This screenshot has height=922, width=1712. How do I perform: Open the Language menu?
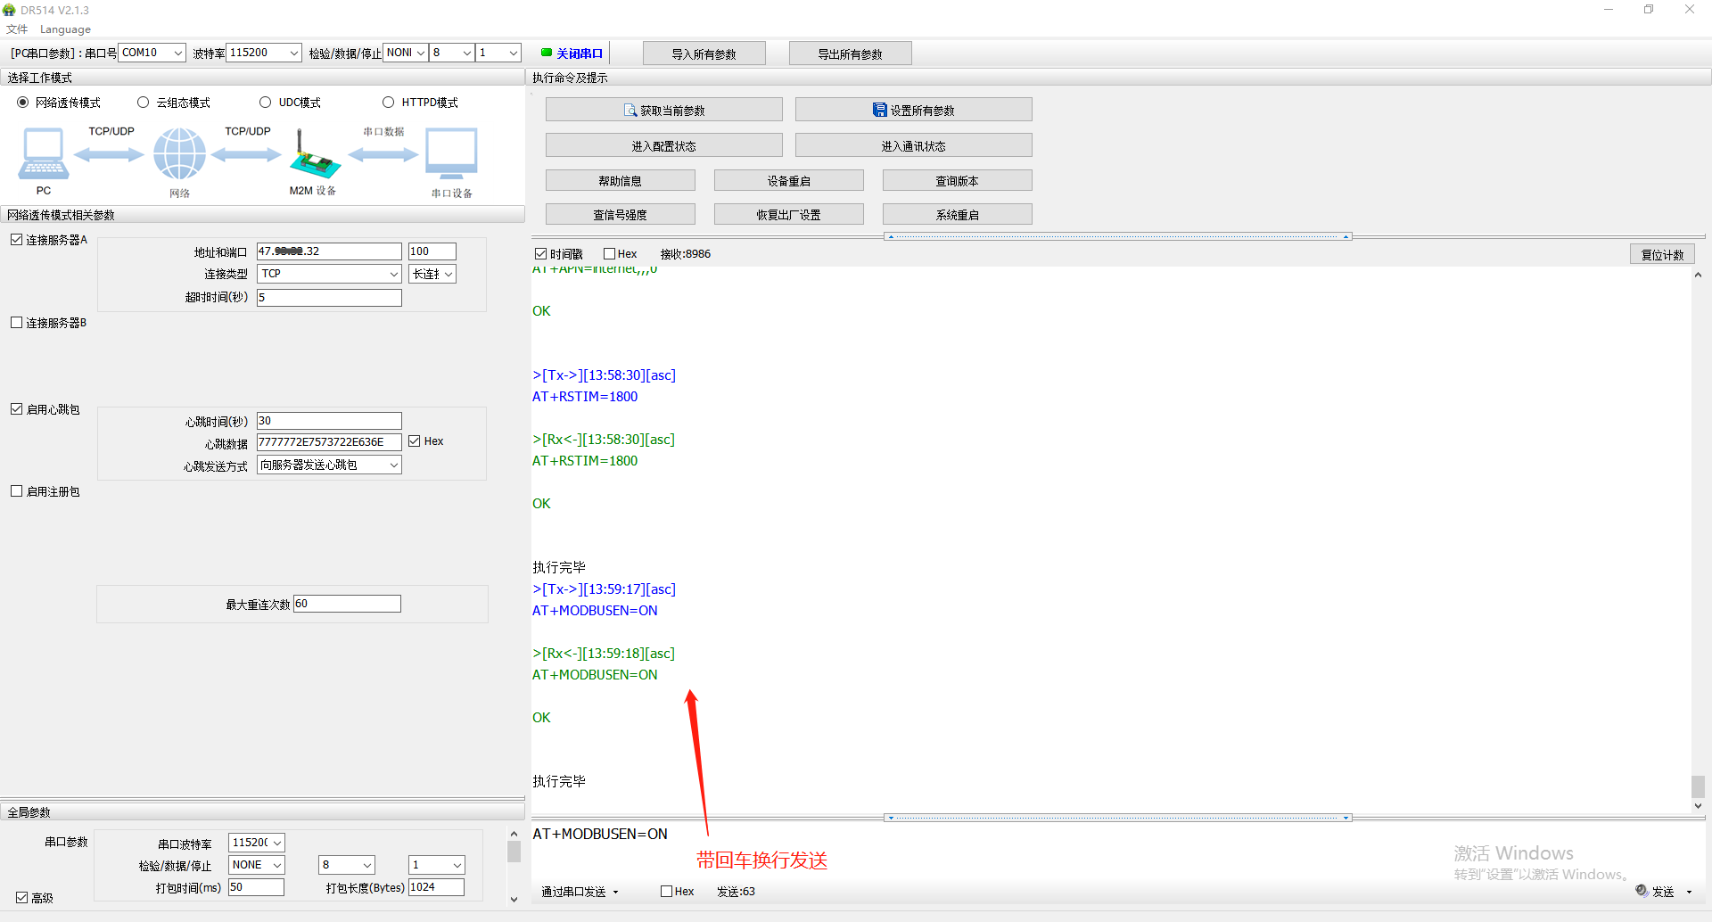(65, 29)
